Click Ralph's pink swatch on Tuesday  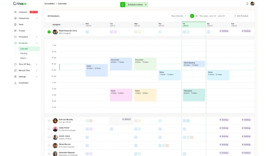115,32
